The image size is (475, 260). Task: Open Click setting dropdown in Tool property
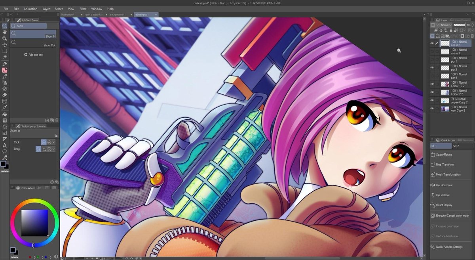[53, 142]
